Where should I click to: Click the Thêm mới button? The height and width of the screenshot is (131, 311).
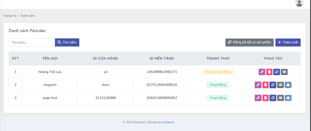click(x=288, y=43)
